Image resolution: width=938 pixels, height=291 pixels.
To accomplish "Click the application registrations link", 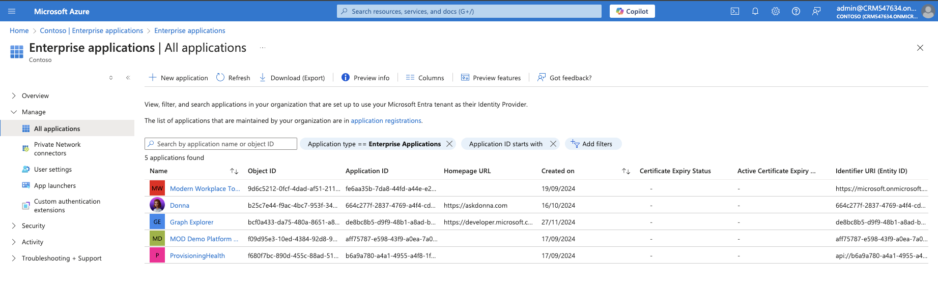I will point(386,120).
